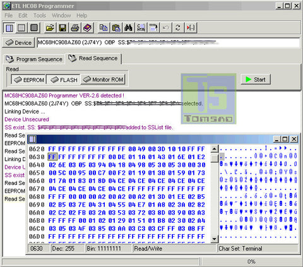This screenshot has height=267, width=303.
Task: Click the 'Linking Device ...' log line
Action: pos(25,112)
